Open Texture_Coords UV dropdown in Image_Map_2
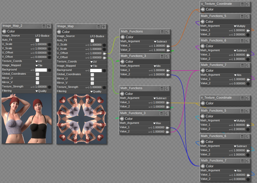257x183 pixels. [x=39, y=61]
